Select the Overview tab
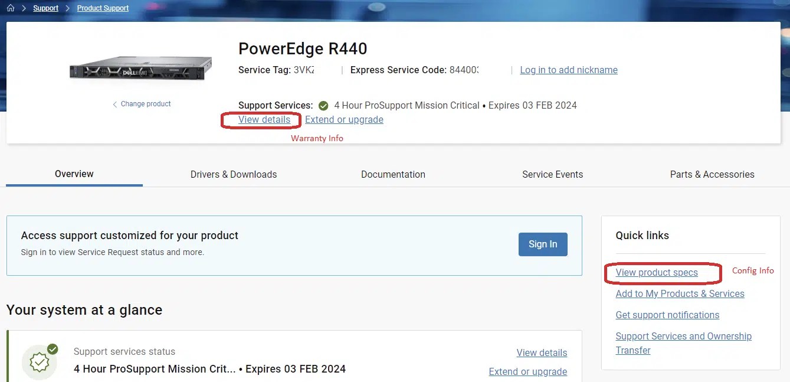 pyautogui.click(x=74, y=174)
